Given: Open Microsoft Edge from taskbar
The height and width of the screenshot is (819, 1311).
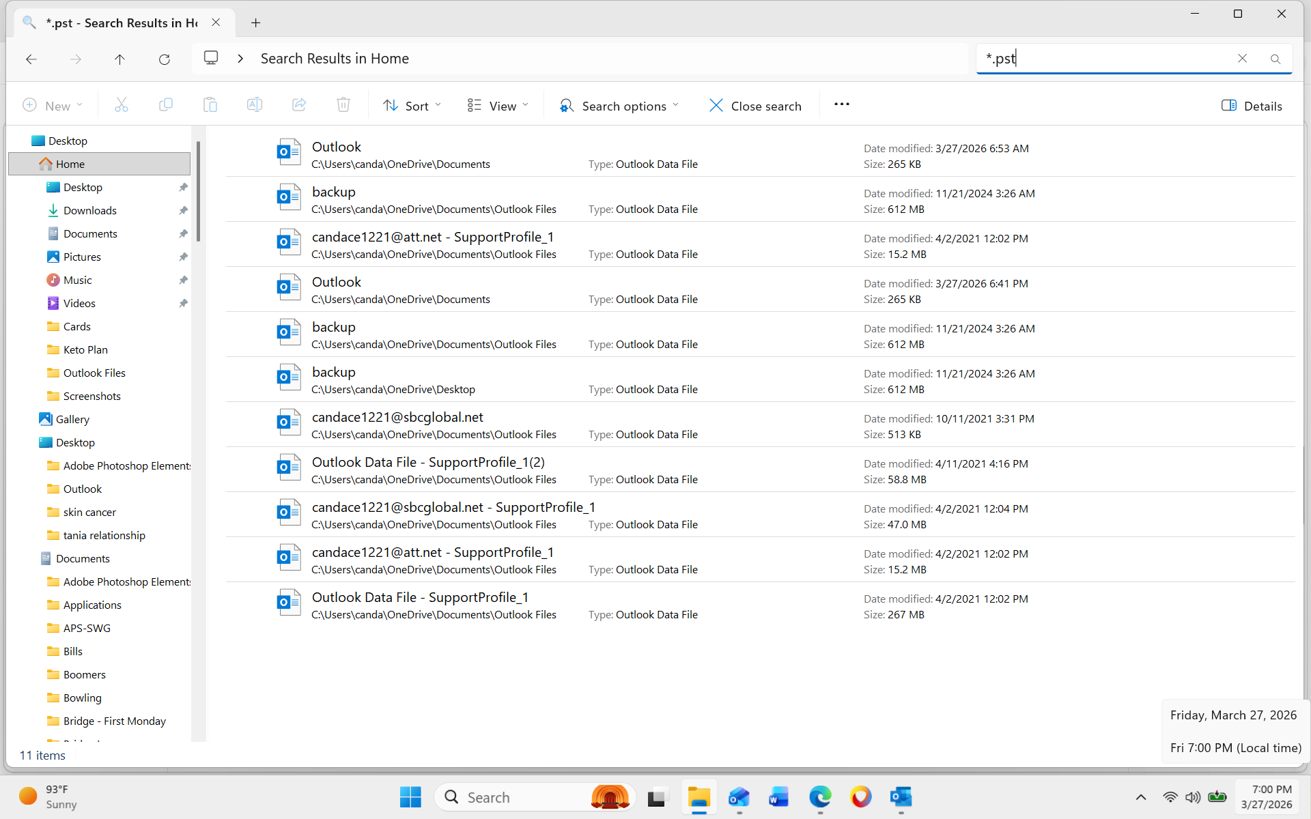Looking at the screenshot, I should (x=820, y=797).
